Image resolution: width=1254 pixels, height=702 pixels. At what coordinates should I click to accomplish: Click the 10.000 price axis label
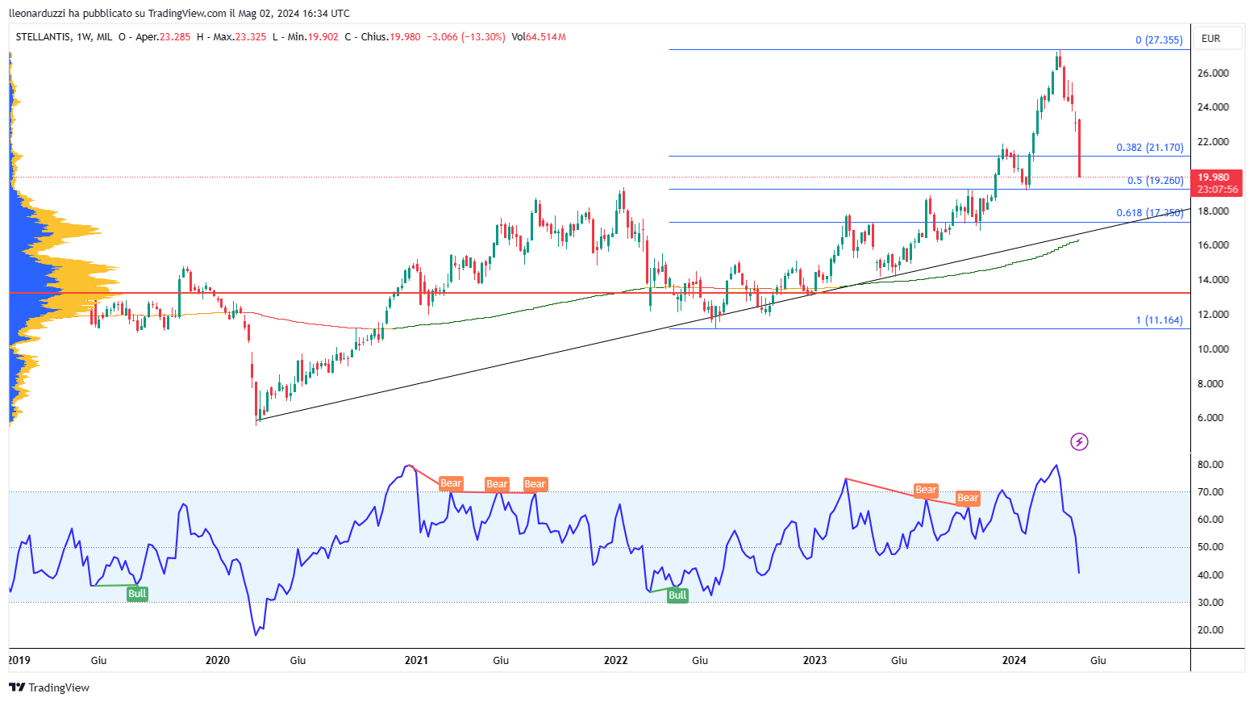1213,349
